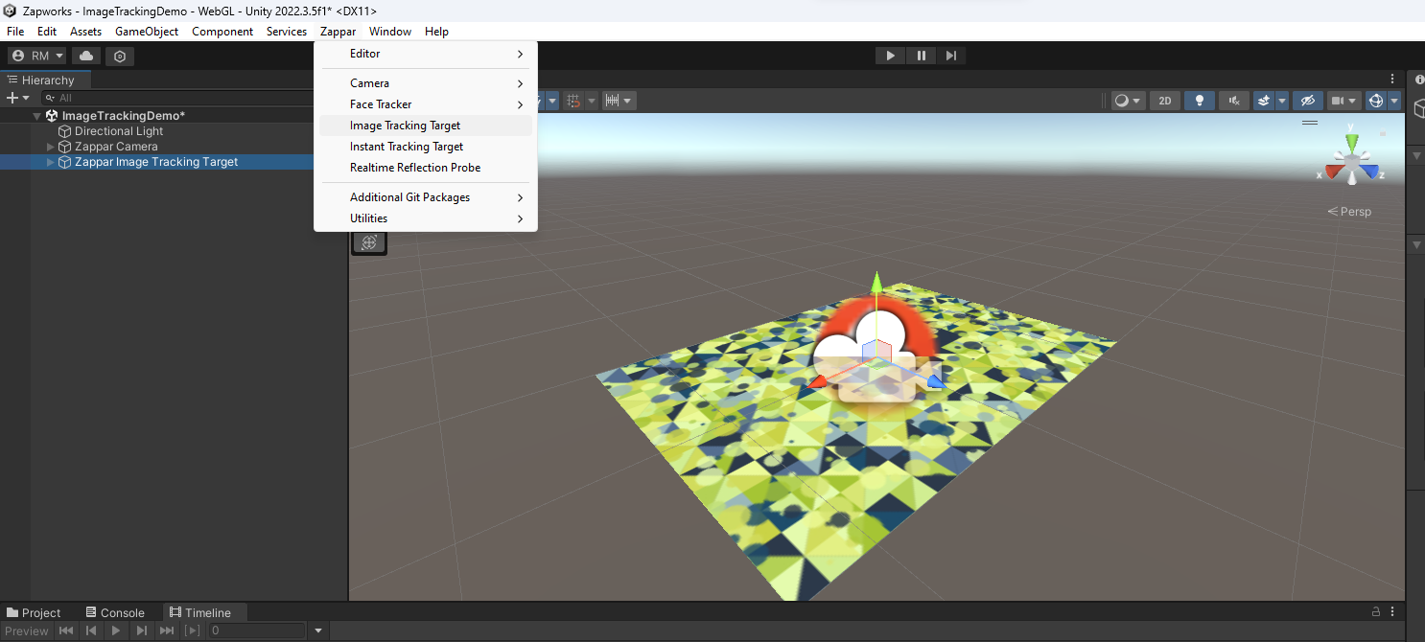Click the Unity scene icon beside ImageTrackingDemo
The width and height of the screenshot is (1425, 642).
(x=52, y=116)
